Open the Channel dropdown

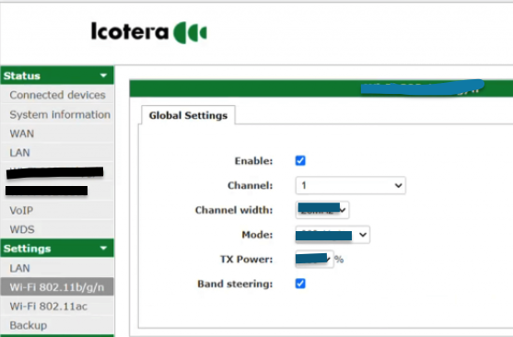[351, 185]
